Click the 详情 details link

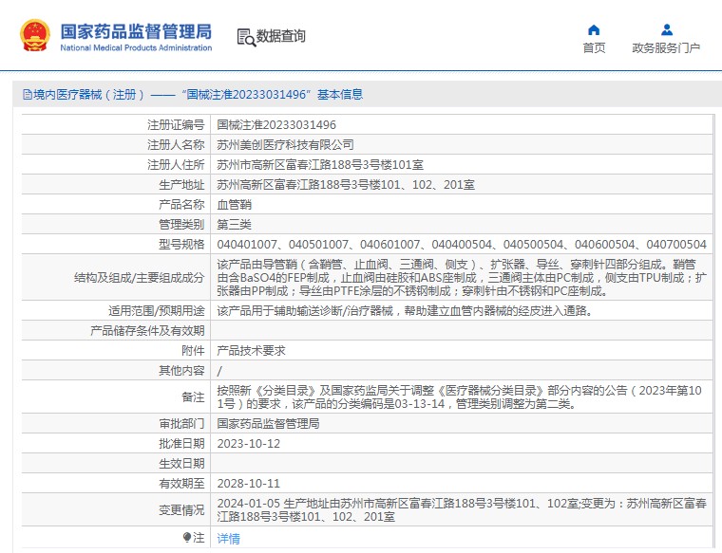[228, 538]
